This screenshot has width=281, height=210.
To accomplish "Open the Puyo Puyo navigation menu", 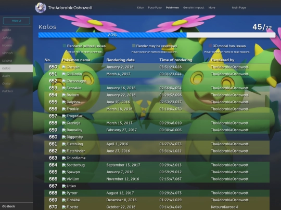I will click(155, 8).
